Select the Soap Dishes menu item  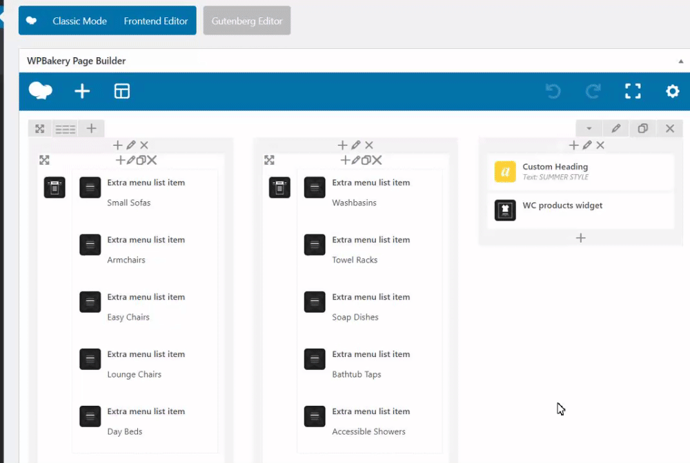(x=355, y=317)
